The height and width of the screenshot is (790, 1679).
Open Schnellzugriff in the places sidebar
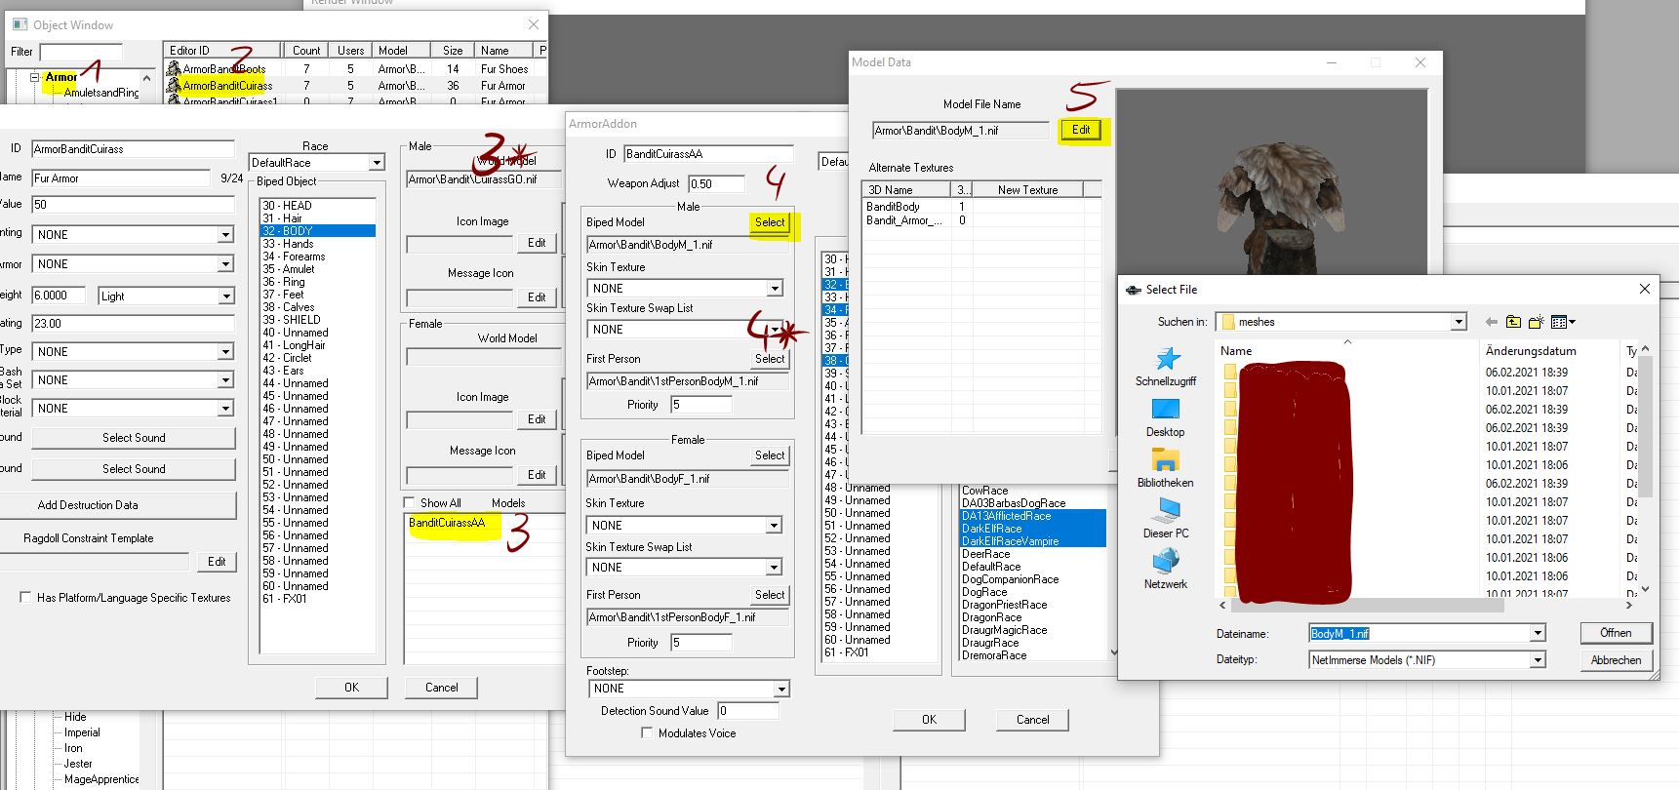point(1166,367)
